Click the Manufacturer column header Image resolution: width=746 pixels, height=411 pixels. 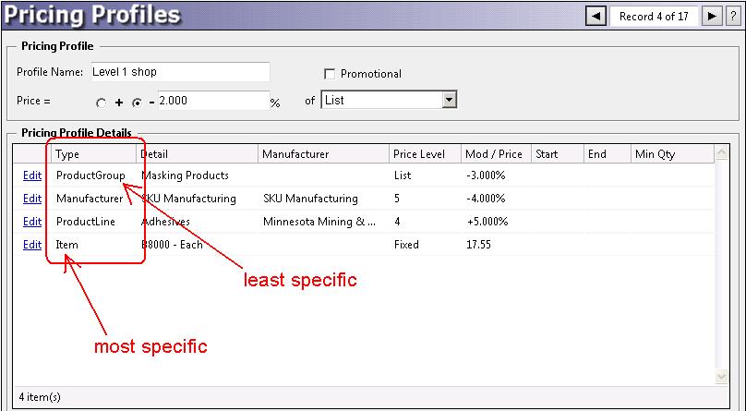pos(322,154)
